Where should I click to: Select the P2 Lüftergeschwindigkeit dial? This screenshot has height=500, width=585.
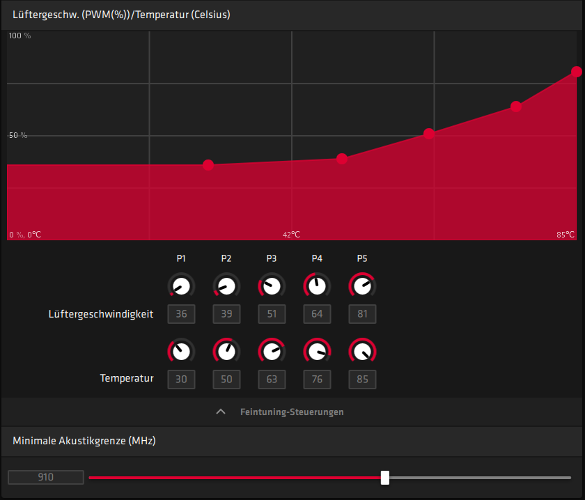[226, 285]
